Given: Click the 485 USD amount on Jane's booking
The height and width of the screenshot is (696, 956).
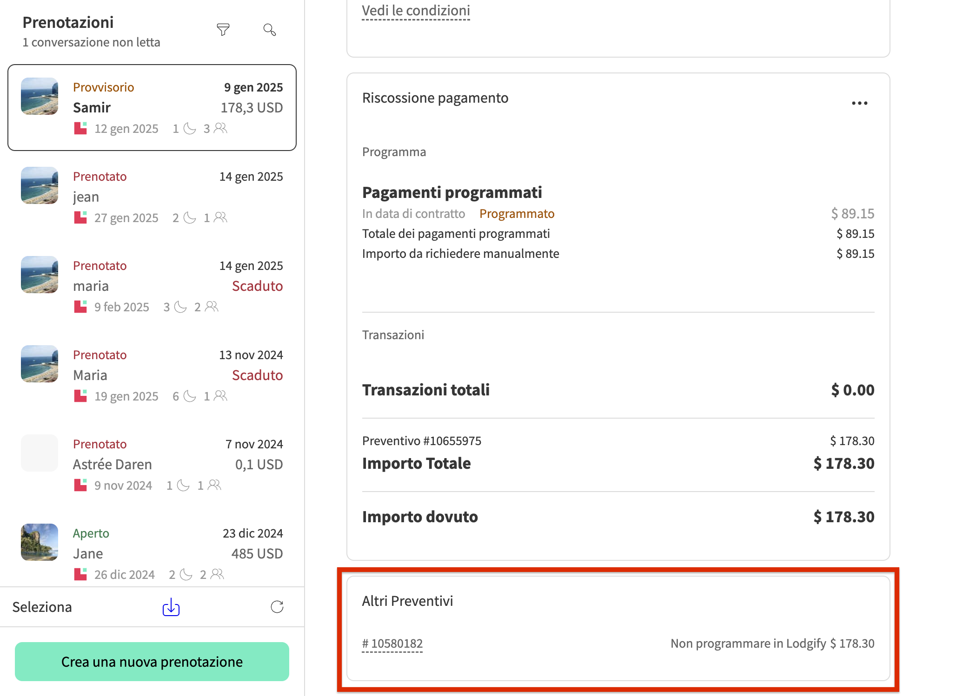Looking at the screenshot, I should click(x=257, y=553).
